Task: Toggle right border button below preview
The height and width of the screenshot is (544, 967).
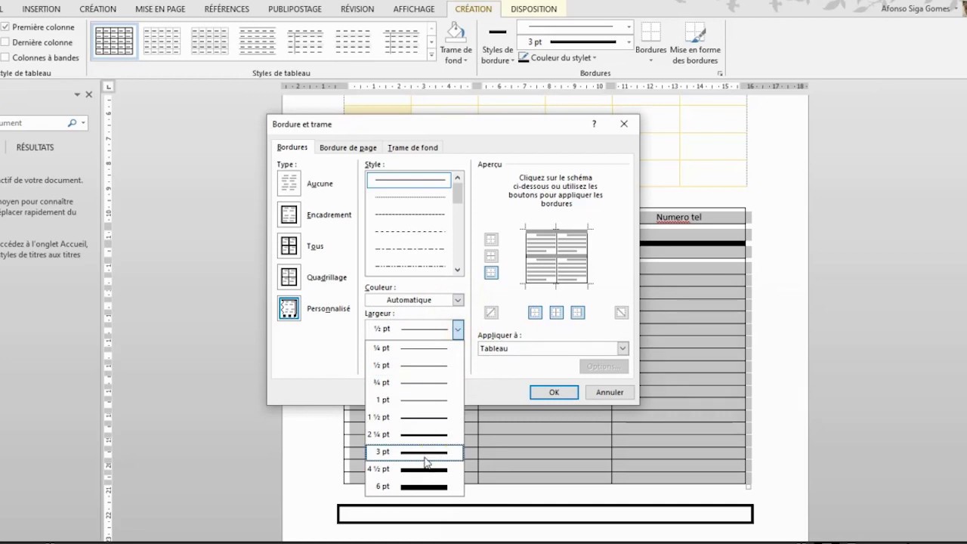Action: click(x=578, y=313)
